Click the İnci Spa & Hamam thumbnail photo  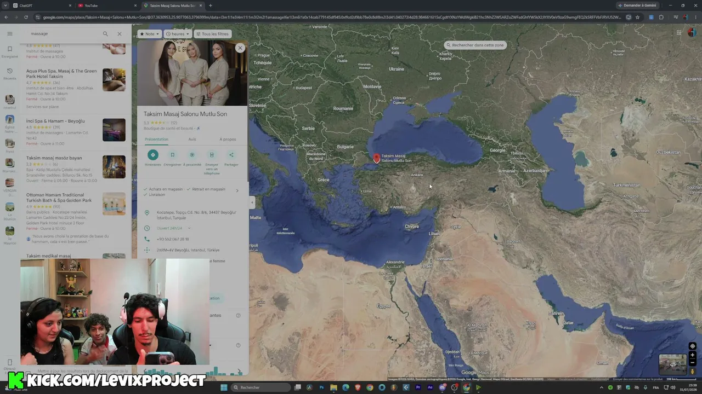(114, 130)
